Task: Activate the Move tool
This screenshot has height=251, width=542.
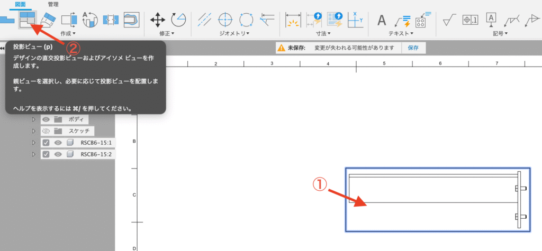Action: tap(158, 21)
